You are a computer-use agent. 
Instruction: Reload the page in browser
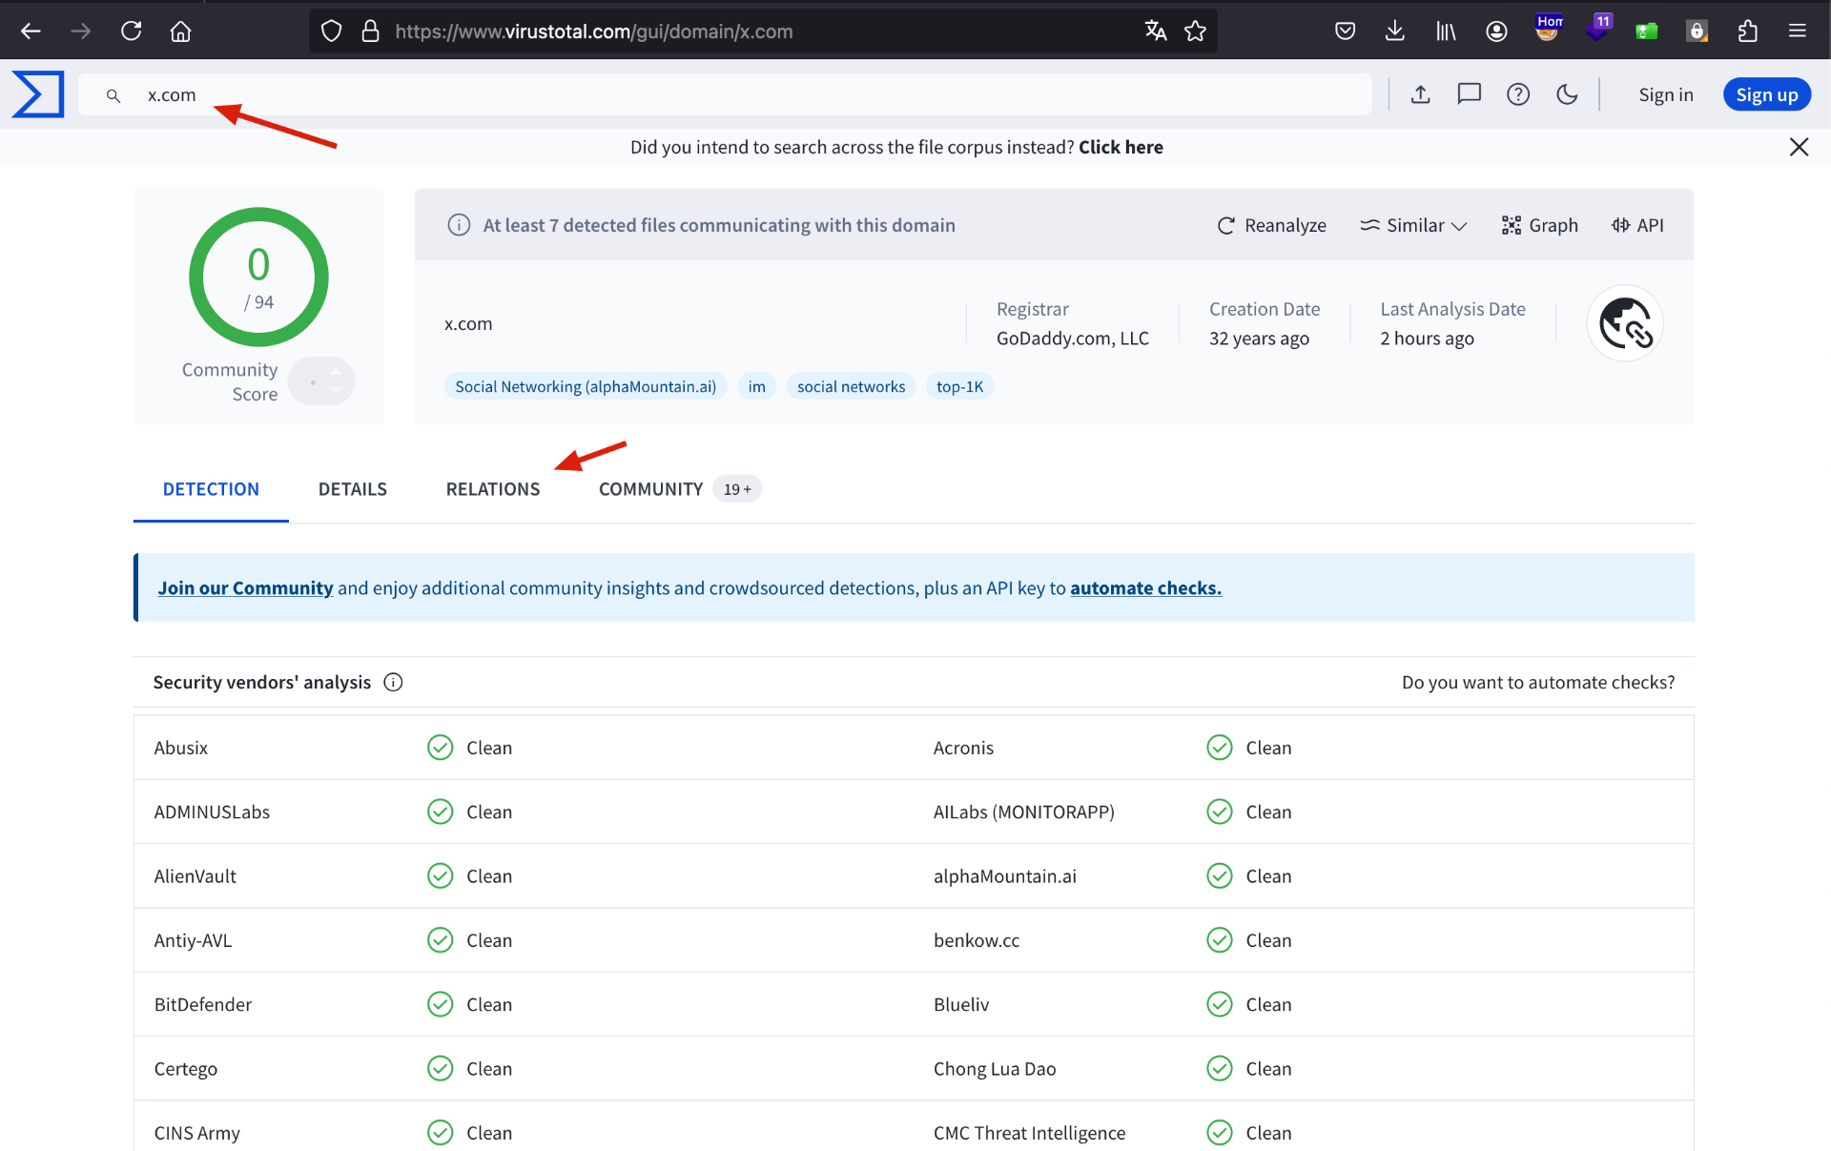131,31
